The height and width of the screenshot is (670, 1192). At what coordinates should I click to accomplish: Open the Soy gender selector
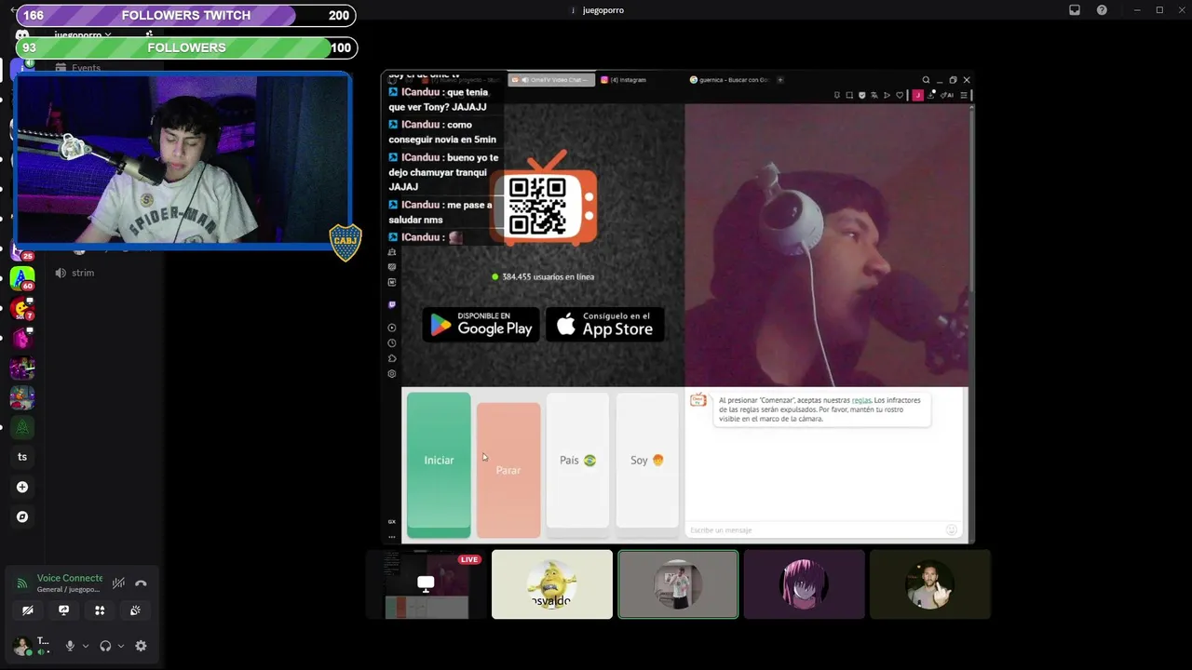(x=647, y=461)
